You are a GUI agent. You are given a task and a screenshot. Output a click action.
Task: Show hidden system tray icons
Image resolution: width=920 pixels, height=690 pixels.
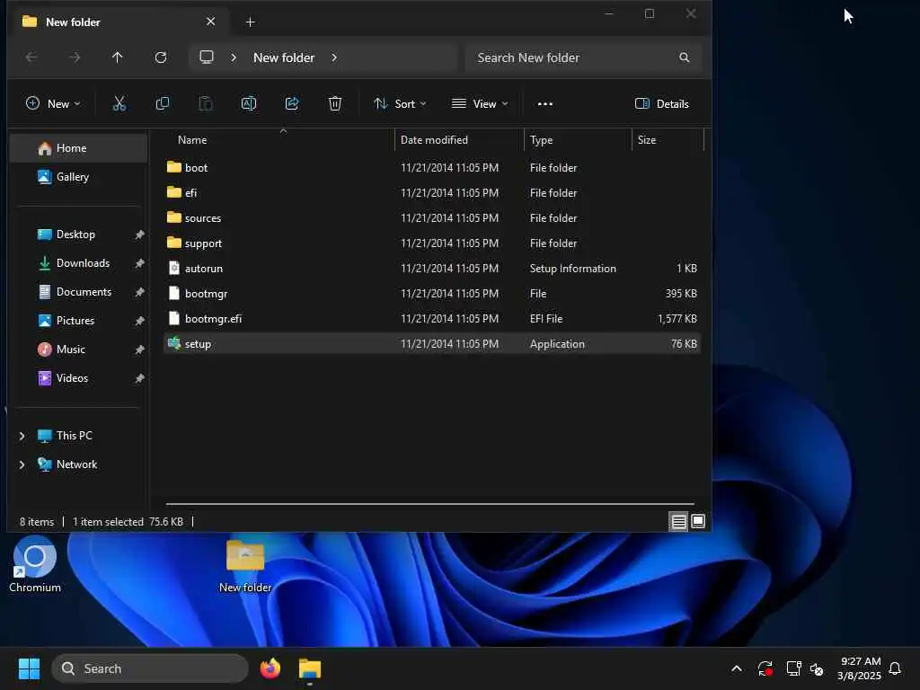pyautogui.click(x=737, y=668)
